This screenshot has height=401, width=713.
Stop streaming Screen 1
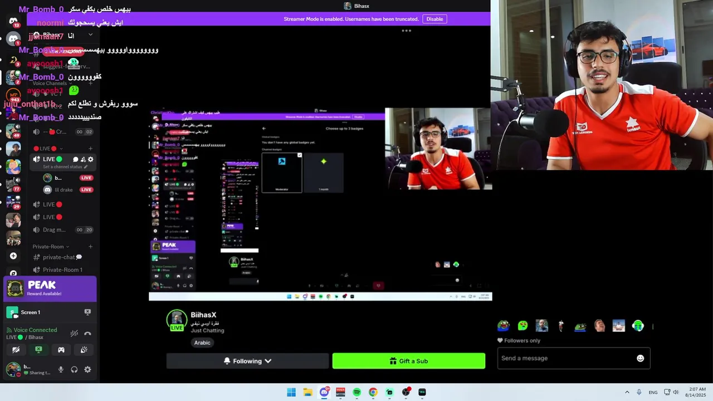87,312
